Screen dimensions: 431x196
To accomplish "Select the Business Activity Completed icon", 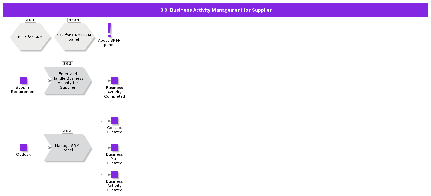I will (114, 81).
